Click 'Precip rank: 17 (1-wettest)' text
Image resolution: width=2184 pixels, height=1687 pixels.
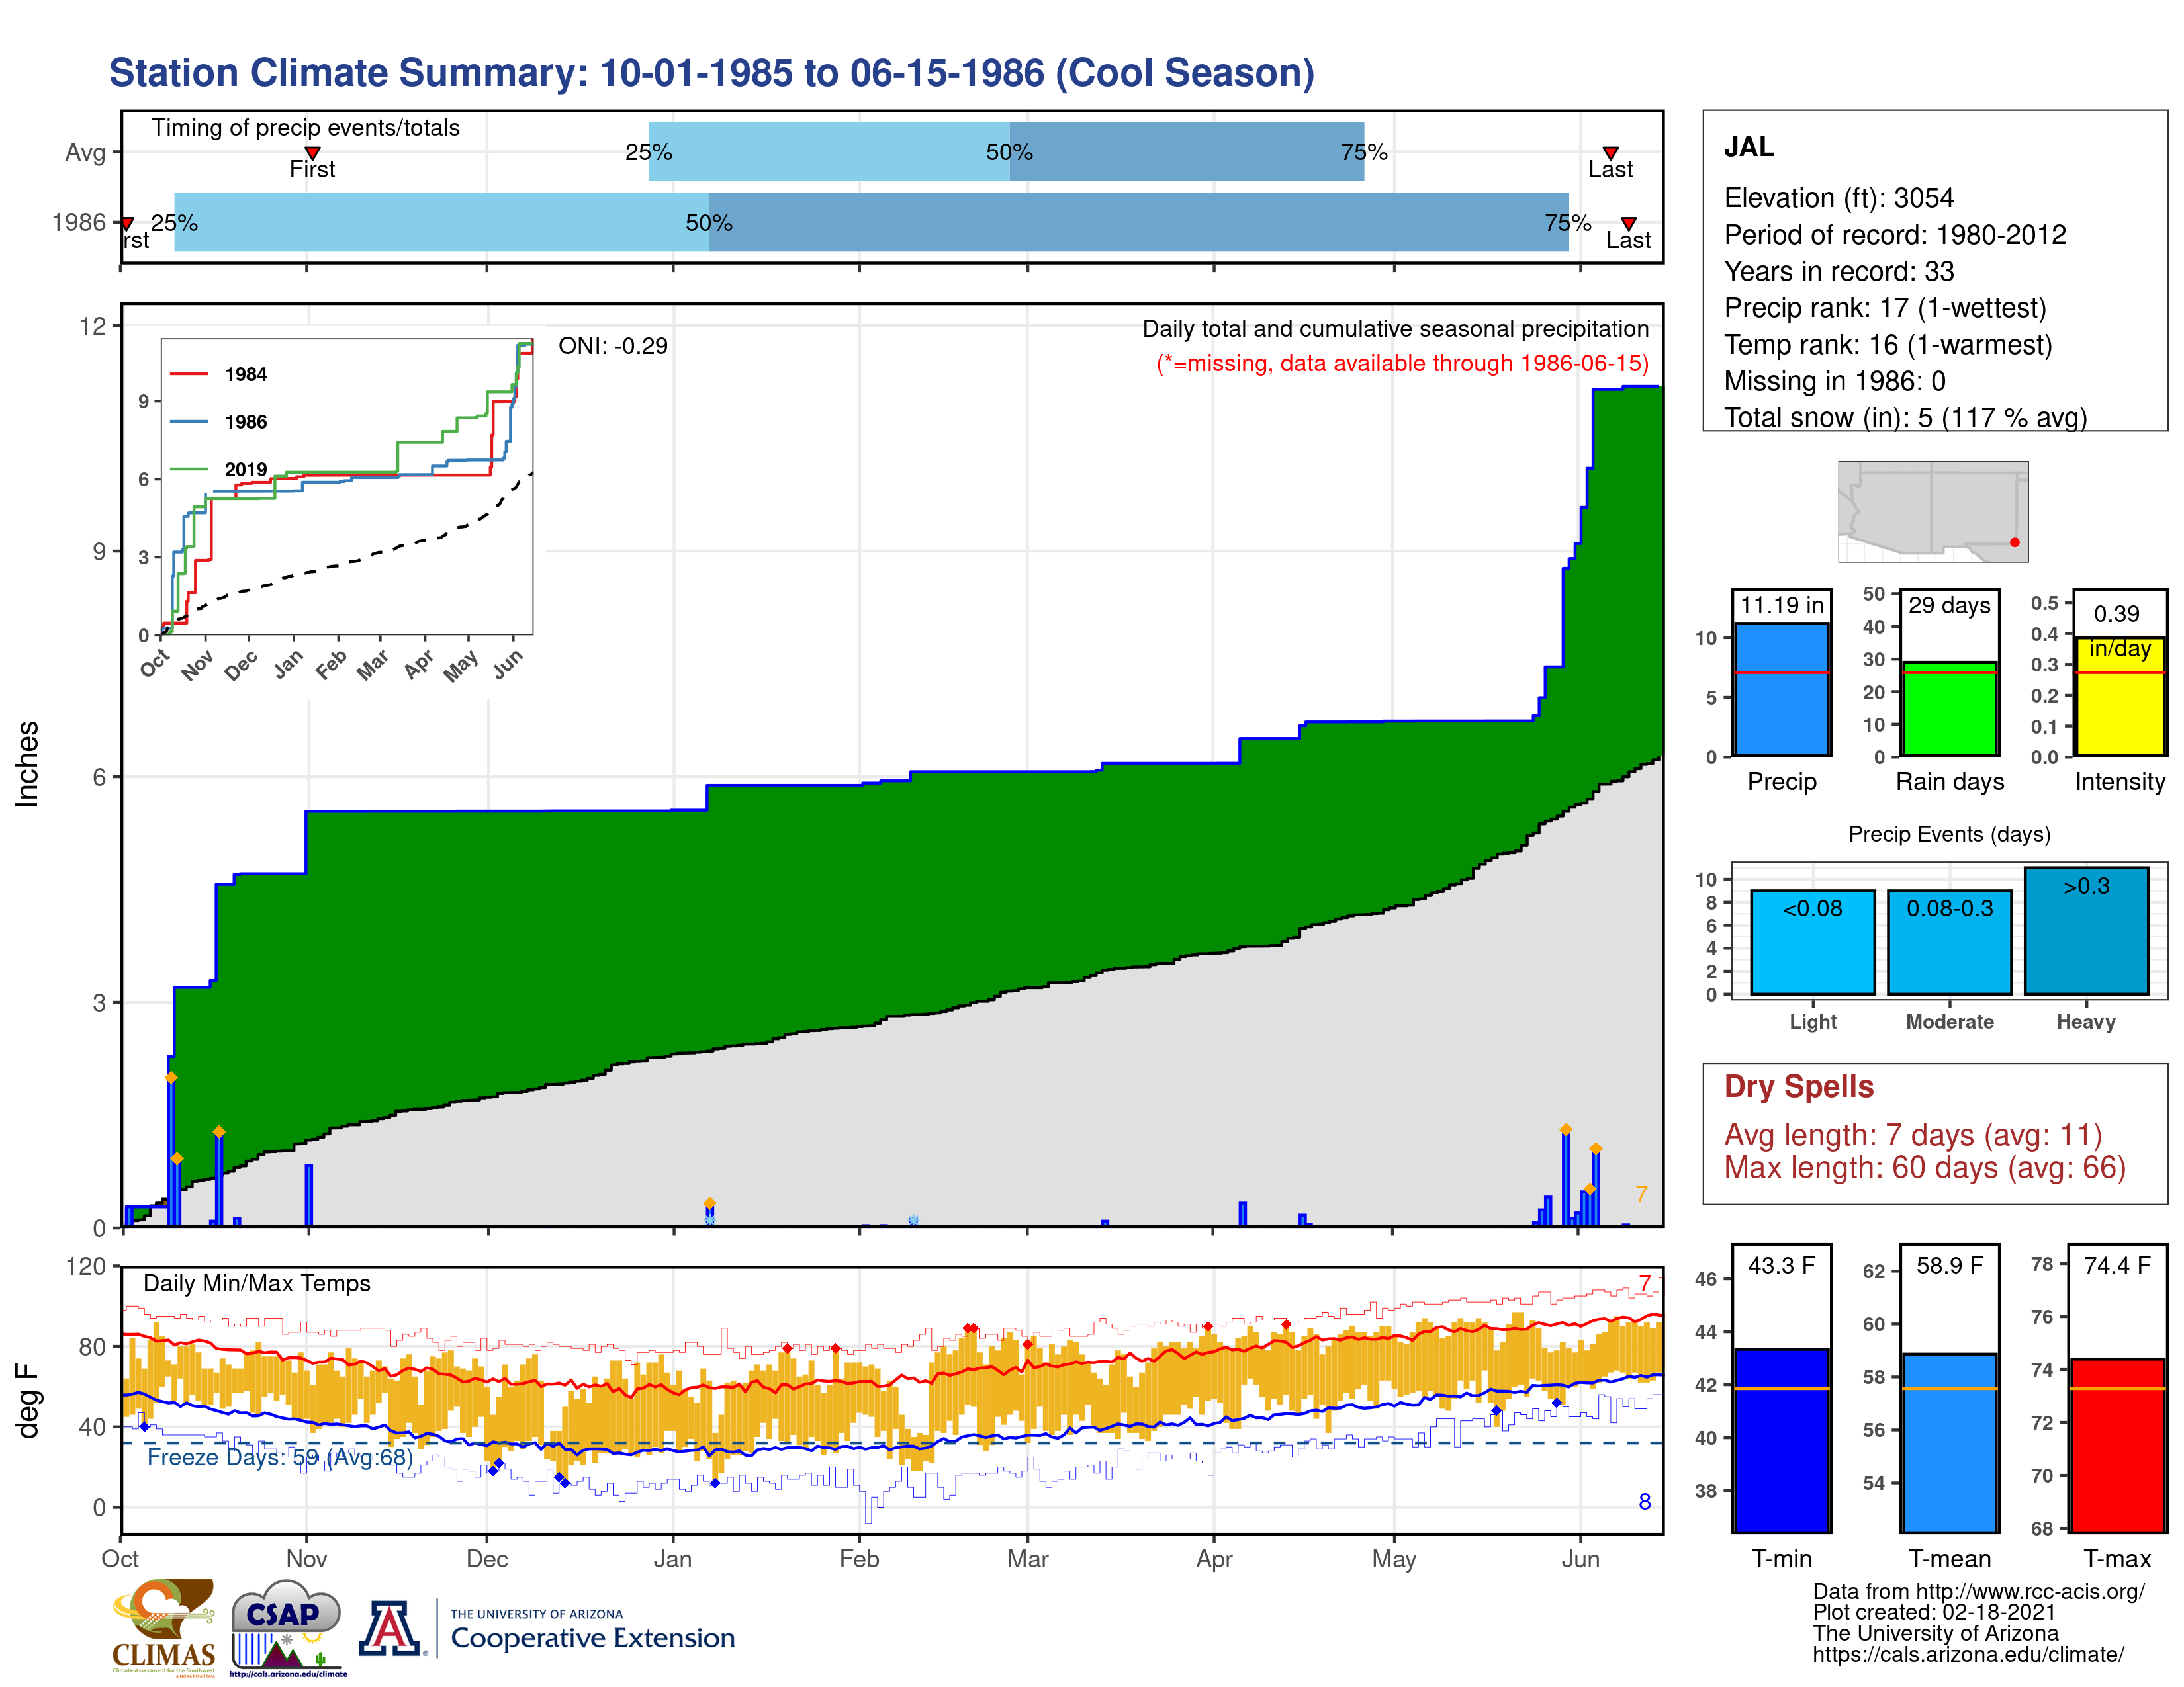tap(1885, 308)
